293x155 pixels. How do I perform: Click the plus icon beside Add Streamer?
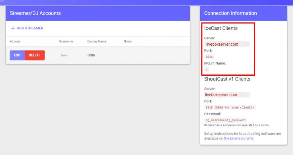13,28
